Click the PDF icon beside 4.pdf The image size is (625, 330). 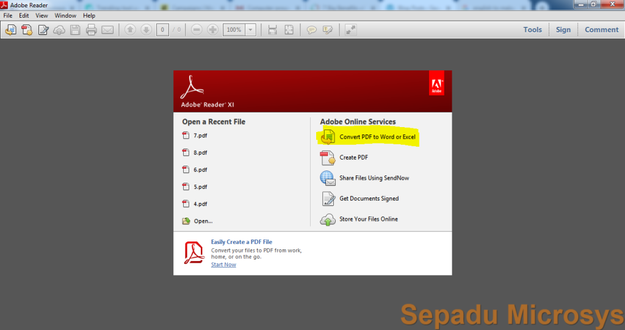(x=186, y=204)
